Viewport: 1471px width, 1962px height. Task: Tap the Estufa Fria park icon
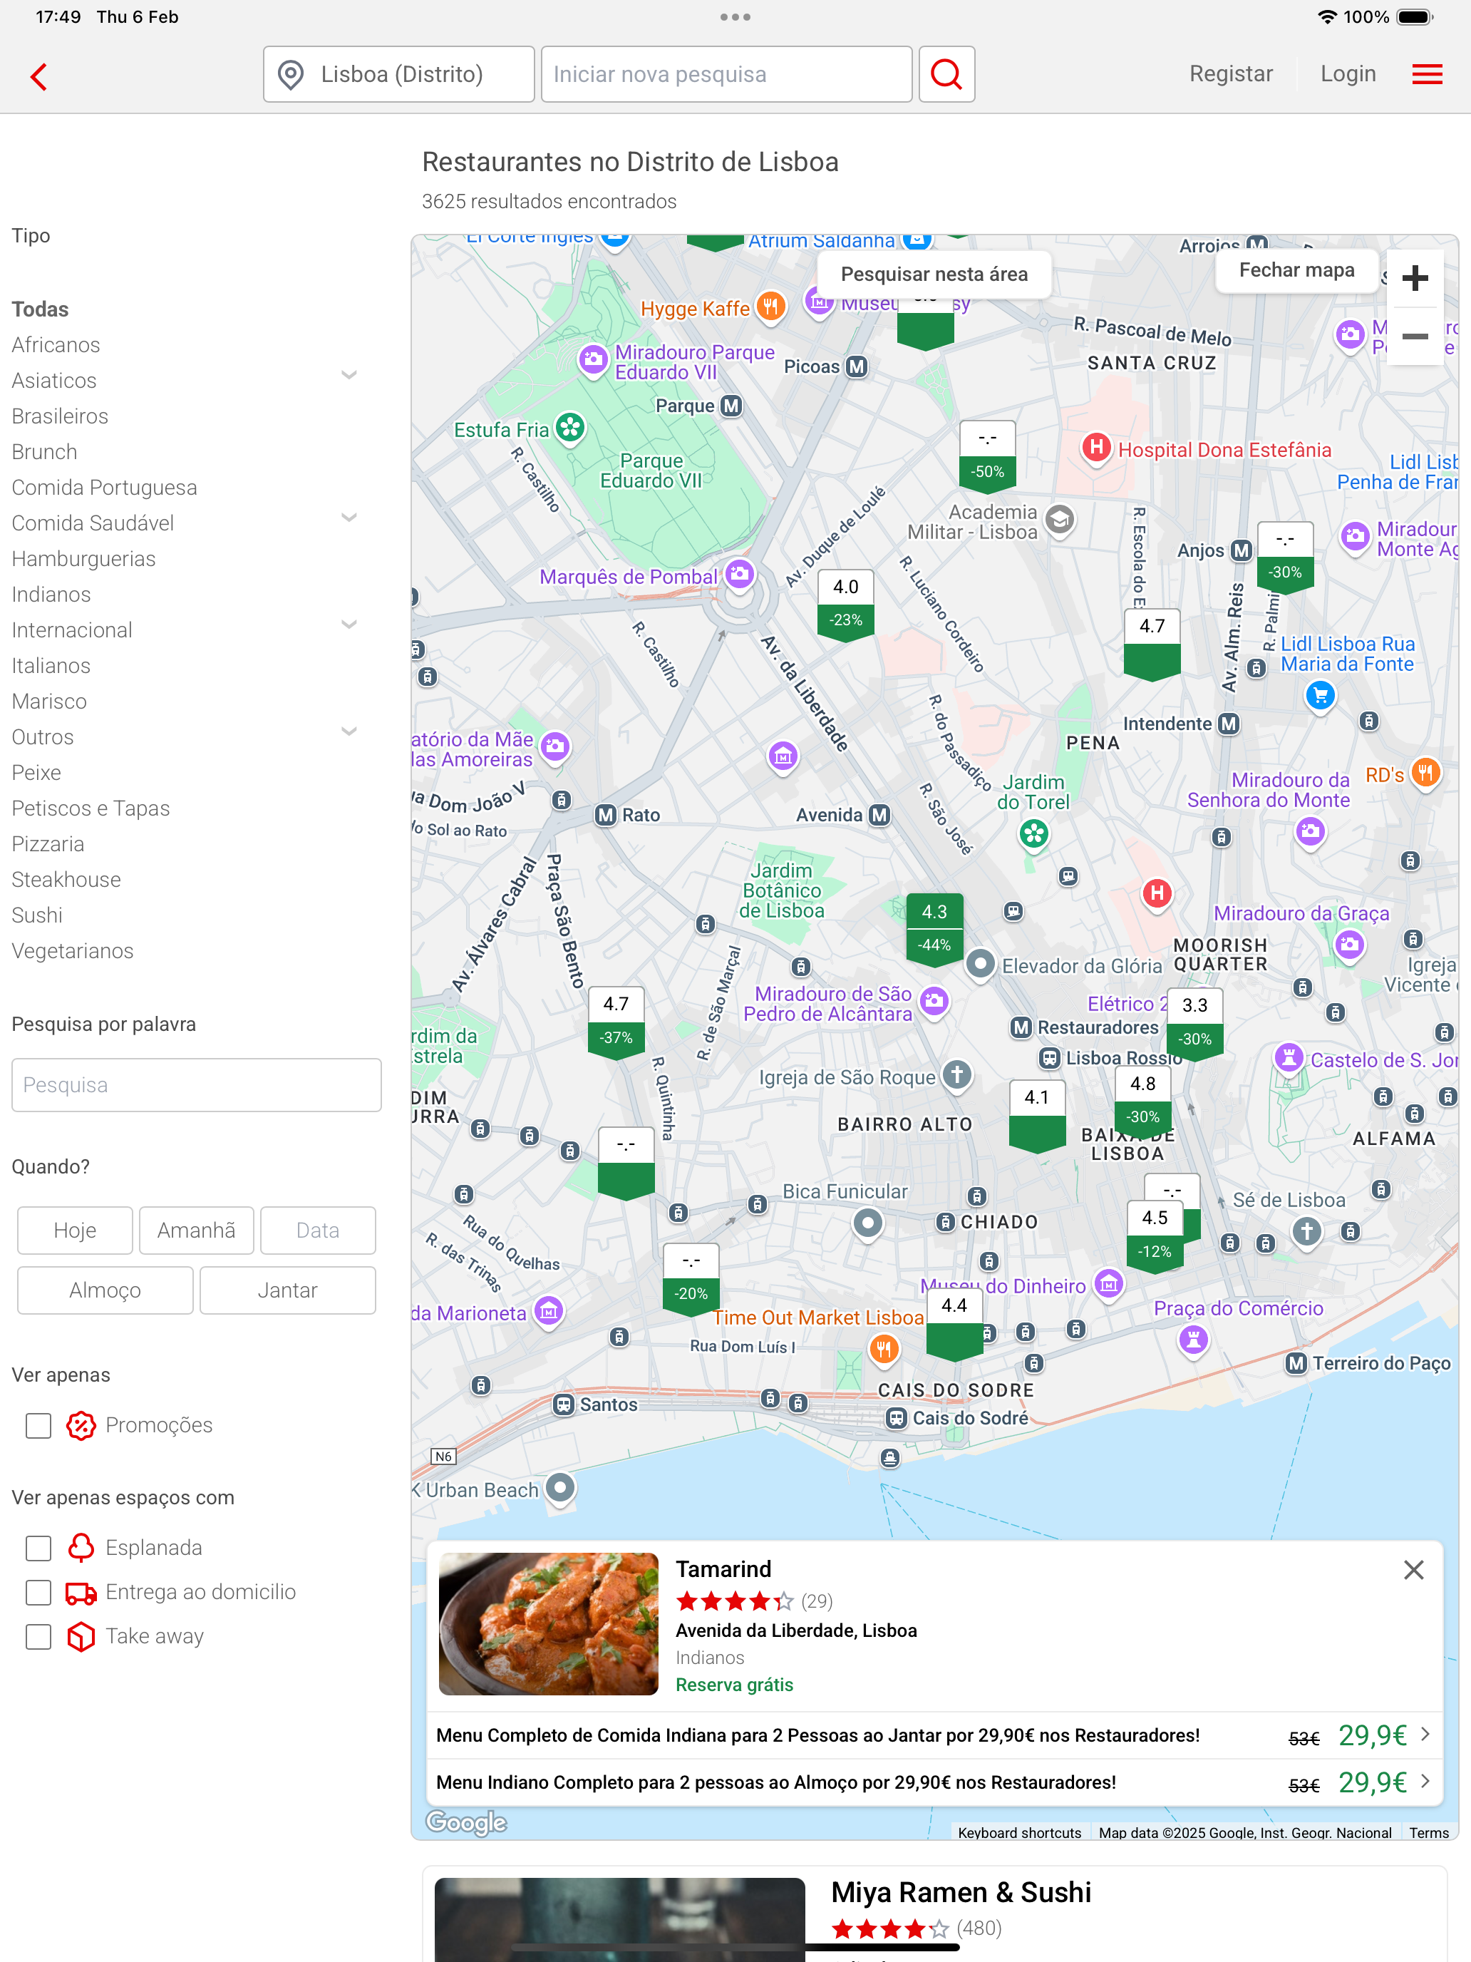point(570,428)
